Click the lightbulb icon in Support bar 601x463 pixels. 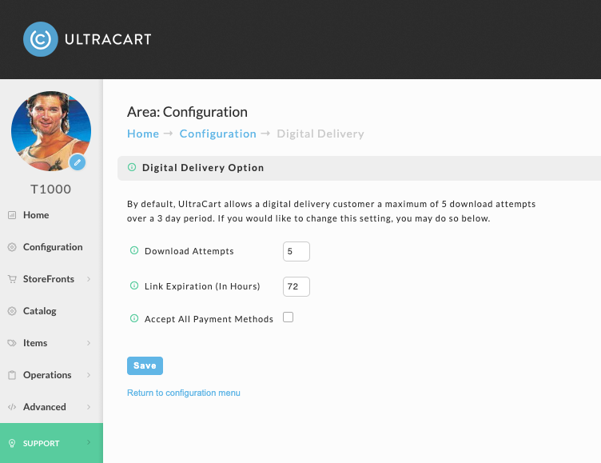[12, 443]
